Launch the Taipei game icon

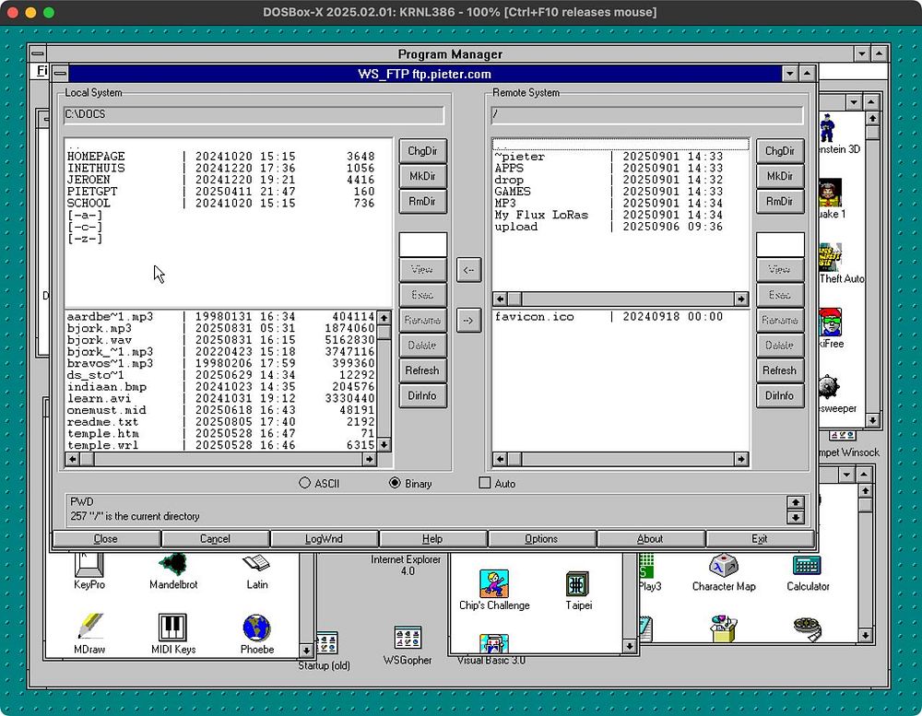578,584
